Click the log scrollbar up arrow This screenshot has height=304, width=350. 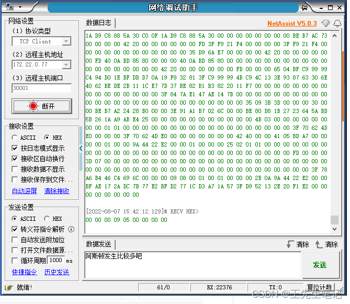334,36
